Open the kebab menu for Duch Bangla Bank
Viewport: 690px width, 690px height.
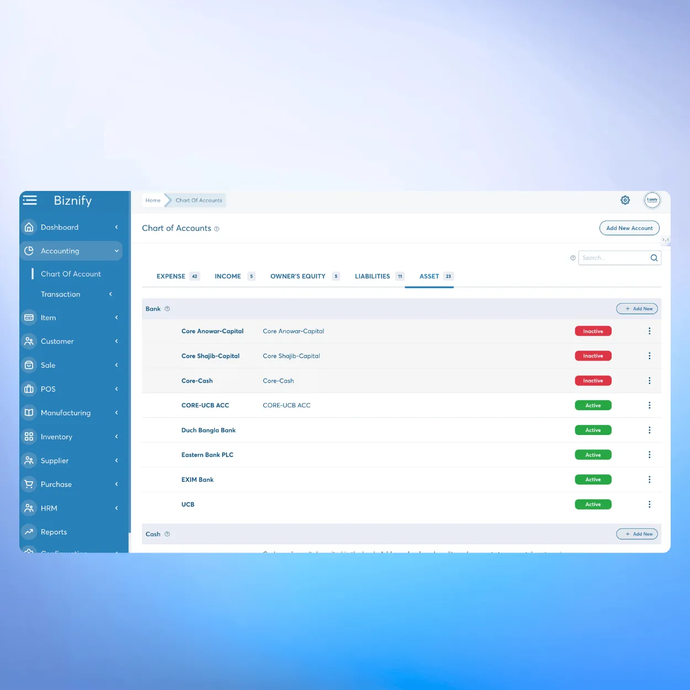pos(650,430)
